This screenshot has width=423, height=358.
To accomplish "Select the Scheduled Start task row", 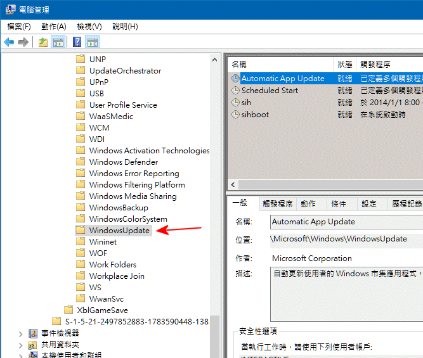I will [x=325, y=91].
